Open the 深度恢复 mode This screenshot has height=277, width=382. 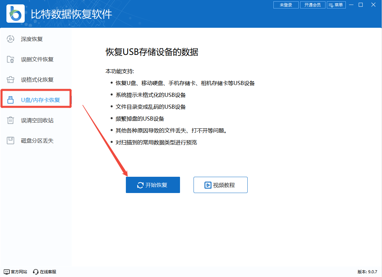(x=36, y=39)
